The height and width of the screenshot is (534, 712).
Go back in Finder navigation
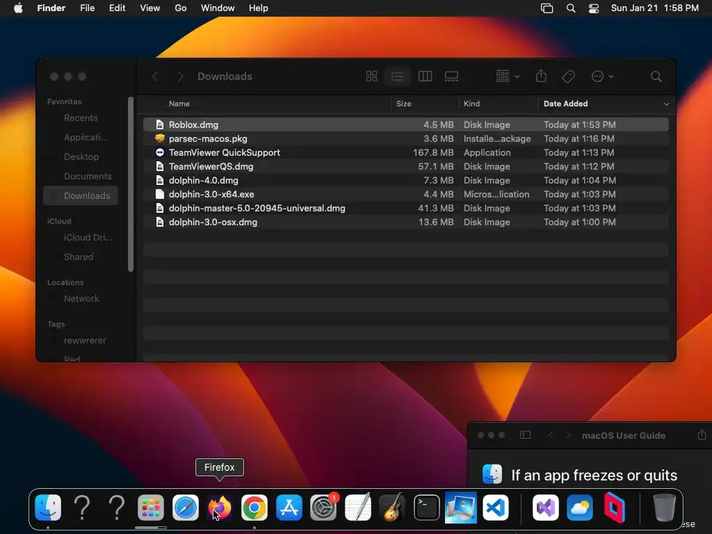tap(155, 76)
